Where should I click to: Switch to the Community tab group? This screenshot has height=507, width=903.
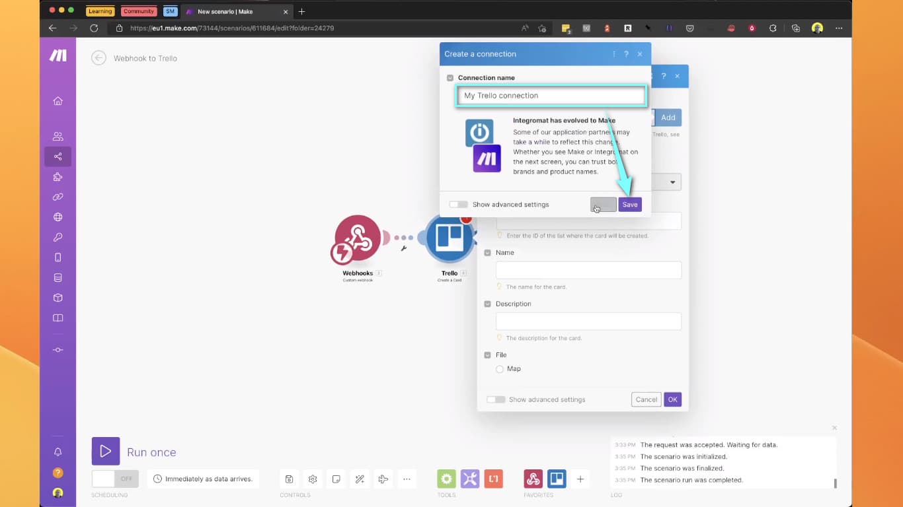pos(139,11)
